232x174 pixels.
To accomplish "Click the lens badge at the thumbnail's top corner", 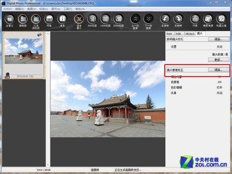I will pyautogui.click(x=39, y=35).
